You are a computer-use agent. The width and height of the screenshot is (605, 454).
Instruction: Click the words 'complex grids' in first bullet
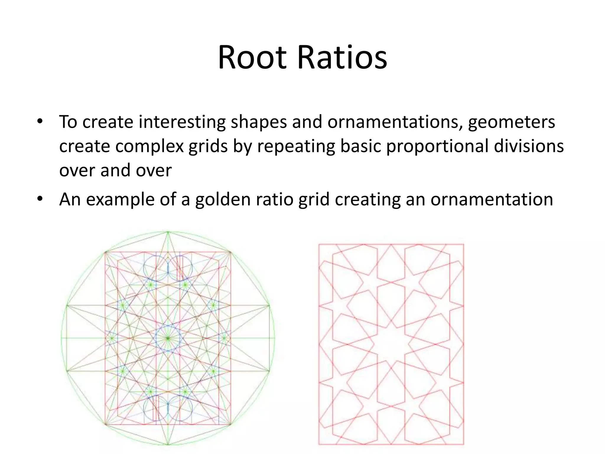tap(172, 146)
